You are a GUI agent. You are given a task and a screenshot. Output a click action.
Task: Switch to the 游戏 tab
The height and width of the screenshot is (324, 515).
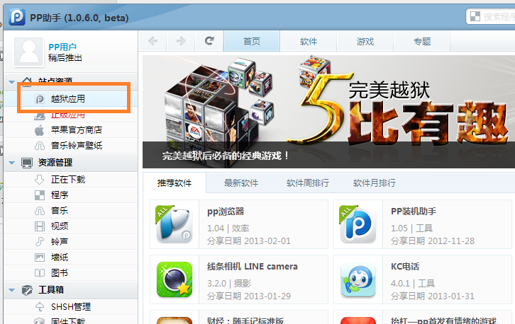[x=365, y=41]
